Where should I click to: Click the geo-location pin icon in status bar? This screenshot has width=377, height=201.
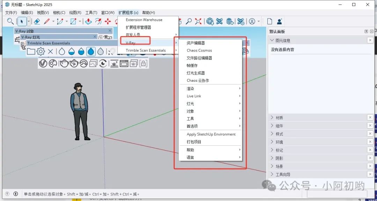pyautogui.click(x=7, y=194)
